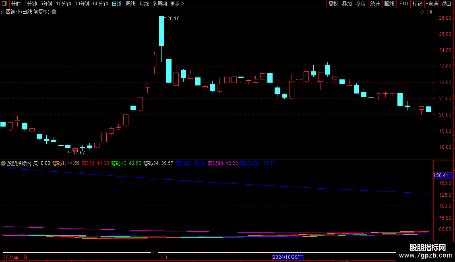Click the tall candlestick peaking at 26.10
Image resolution: width=455 pixels, height=262 pixels.
161,31
